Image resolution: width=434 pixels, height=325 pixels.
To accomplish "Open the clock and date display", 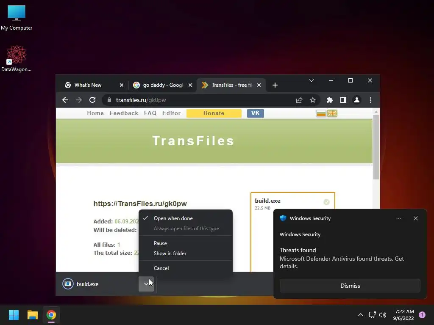I will (403, 315).
